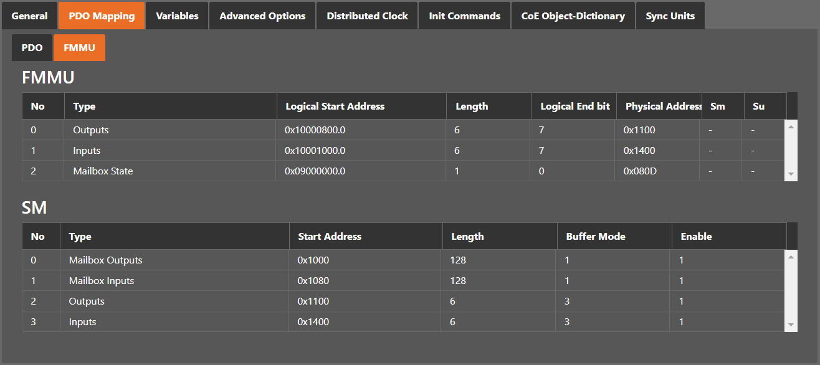The width and height of the screenshot is (820, 365).
Task: Select the Mailbox Outputs row in SM table
Action: pyautogui.click(x=105, y=260)
